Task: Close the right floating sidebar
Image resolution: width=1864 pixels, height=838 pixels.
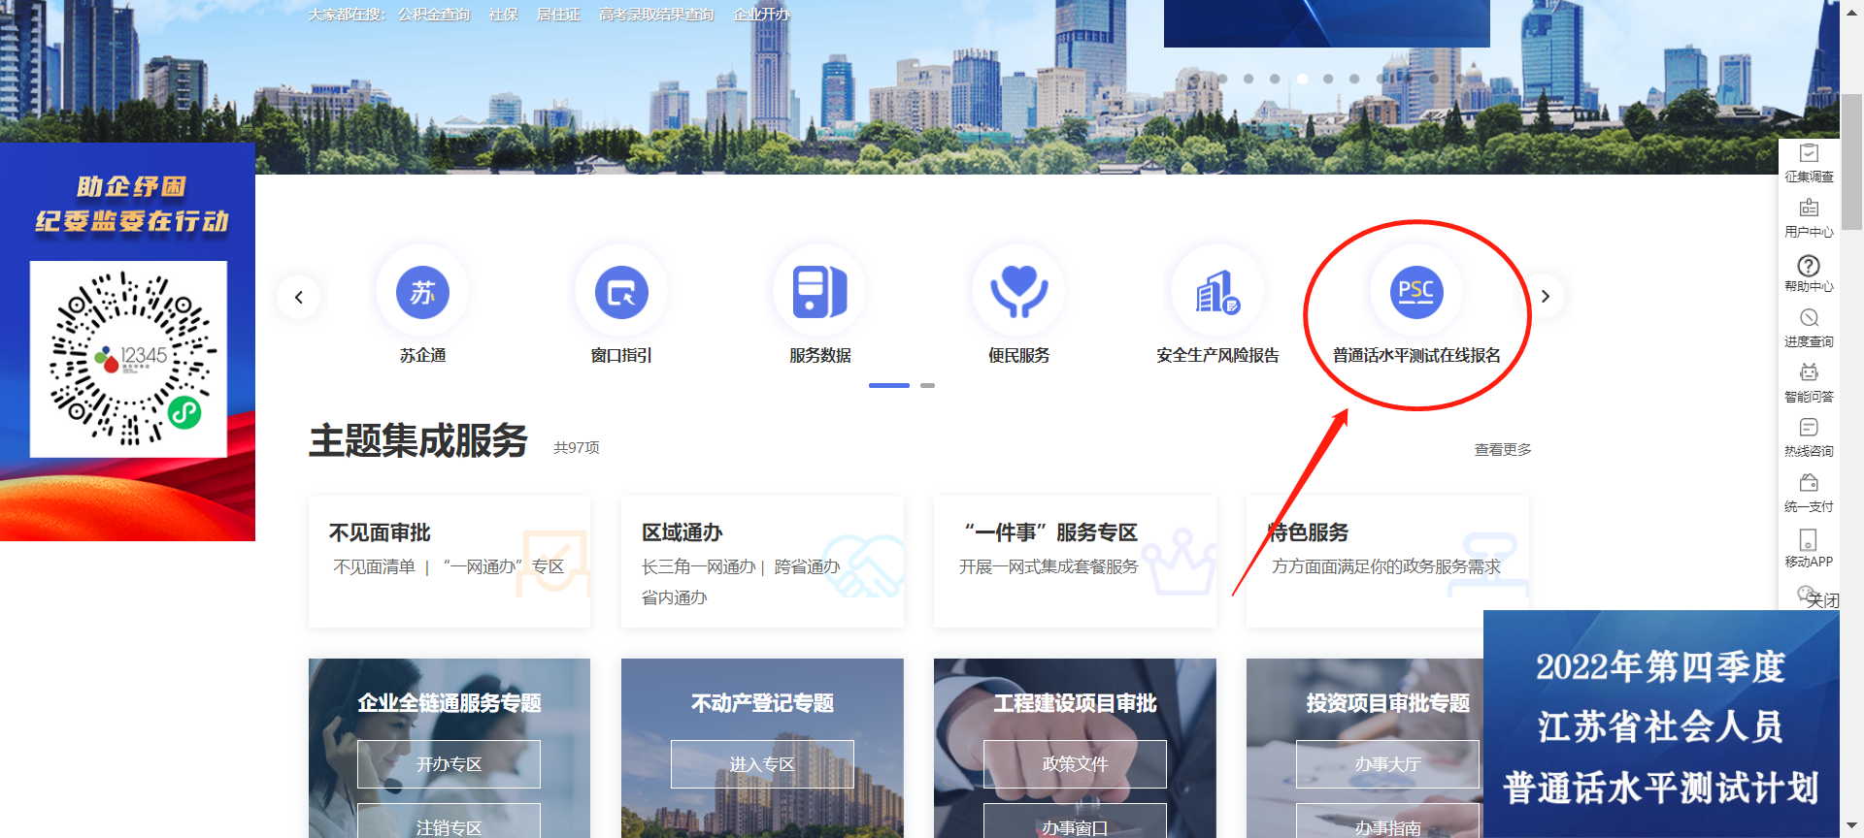Action: pos(1822,600)
